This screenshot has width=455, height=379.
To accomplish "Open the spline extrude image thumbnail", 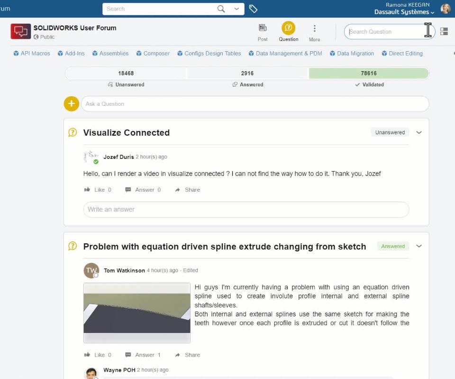I will click(137, 313).
